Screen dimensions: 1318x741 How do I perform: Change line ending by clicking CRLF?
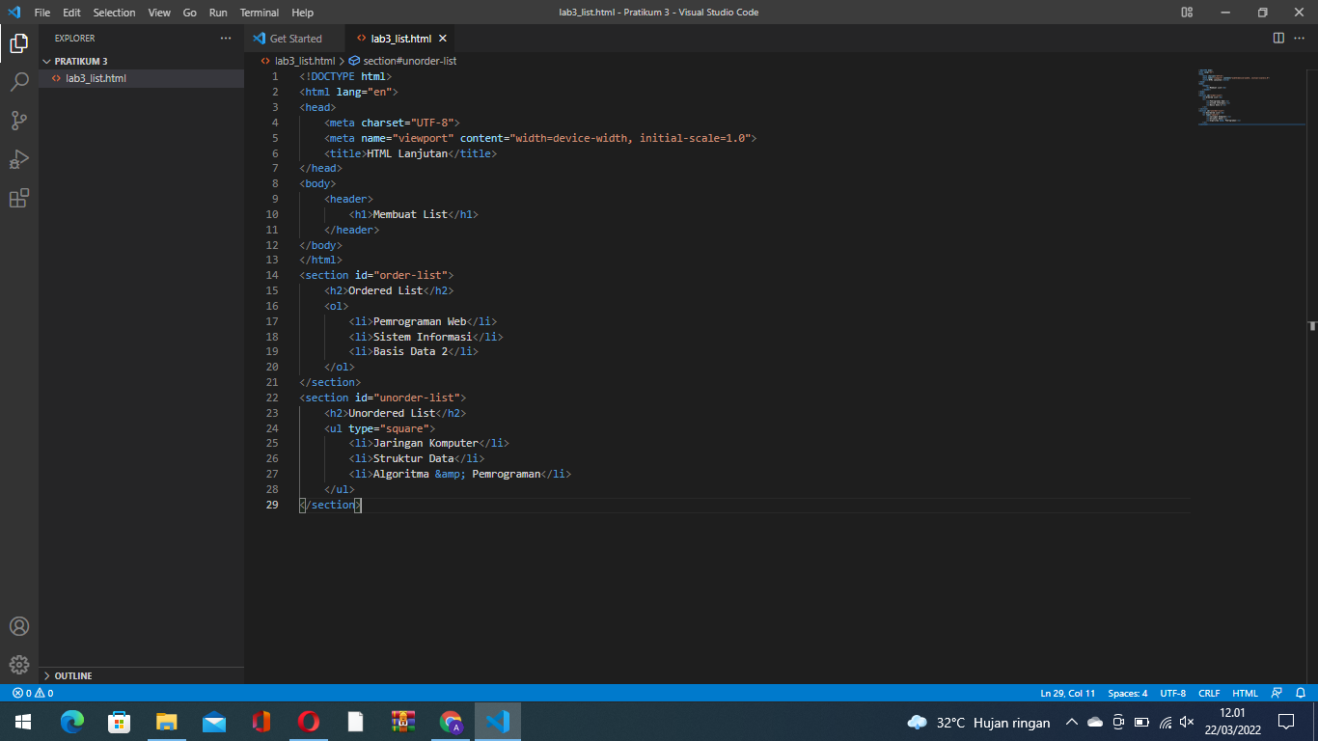1209,693
